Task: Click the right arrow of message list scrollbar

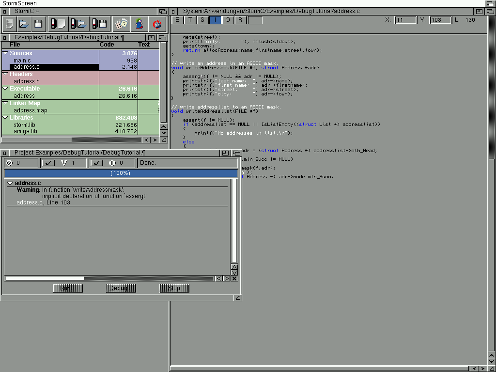Action: pyautogui.click(x=227, y=279)
